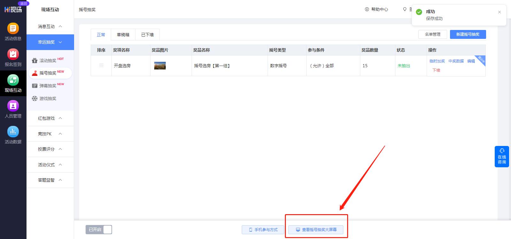This screenshot has width=511, height=239.
Task: Expand the 竞技PK menu group
Action: (x=50, y=134)
